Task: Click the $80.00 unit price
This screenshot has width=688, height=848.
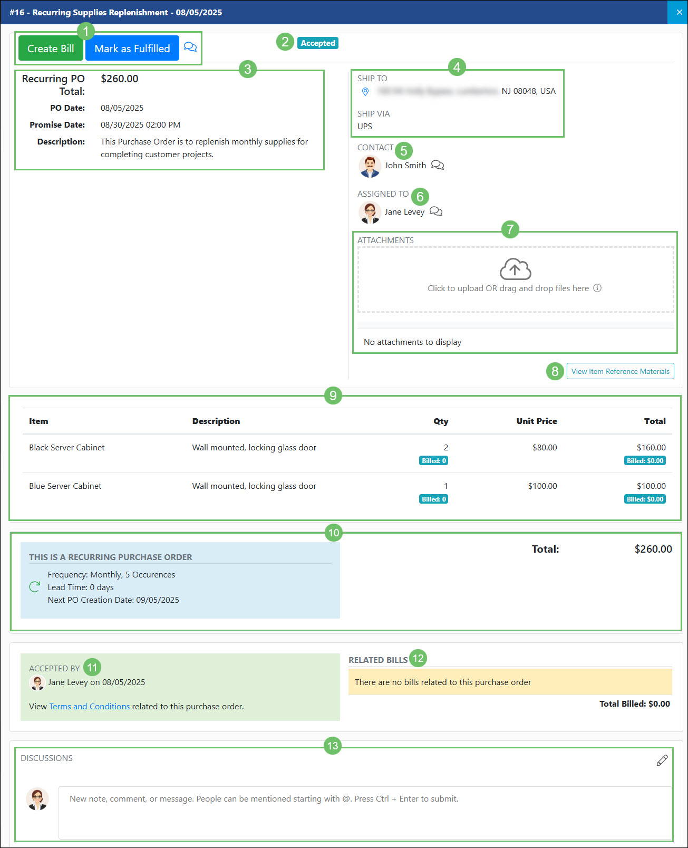Action: (x=545, y=448)
